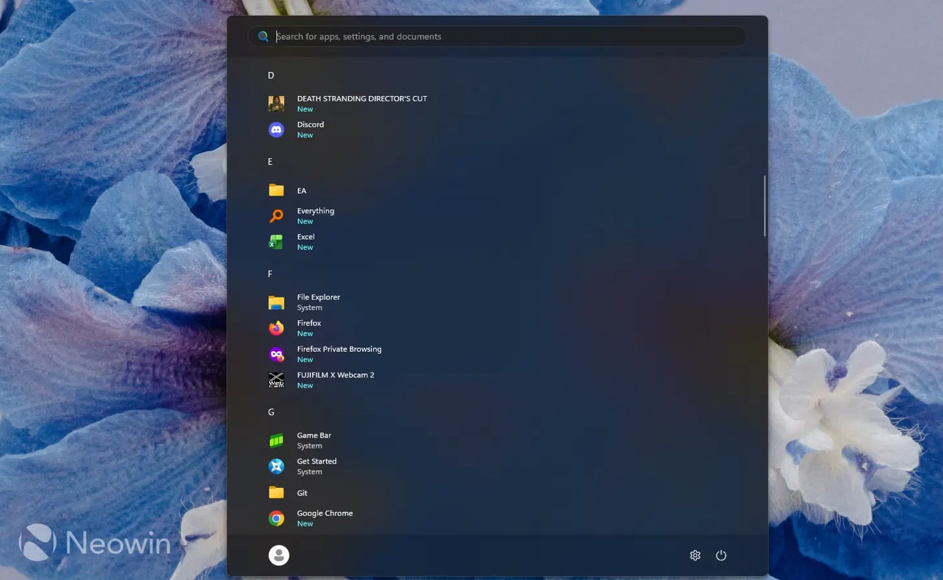Open the Everything search app icon
Image resolution: width=943 pixels, height=580 pixels.
click(276, 216)
